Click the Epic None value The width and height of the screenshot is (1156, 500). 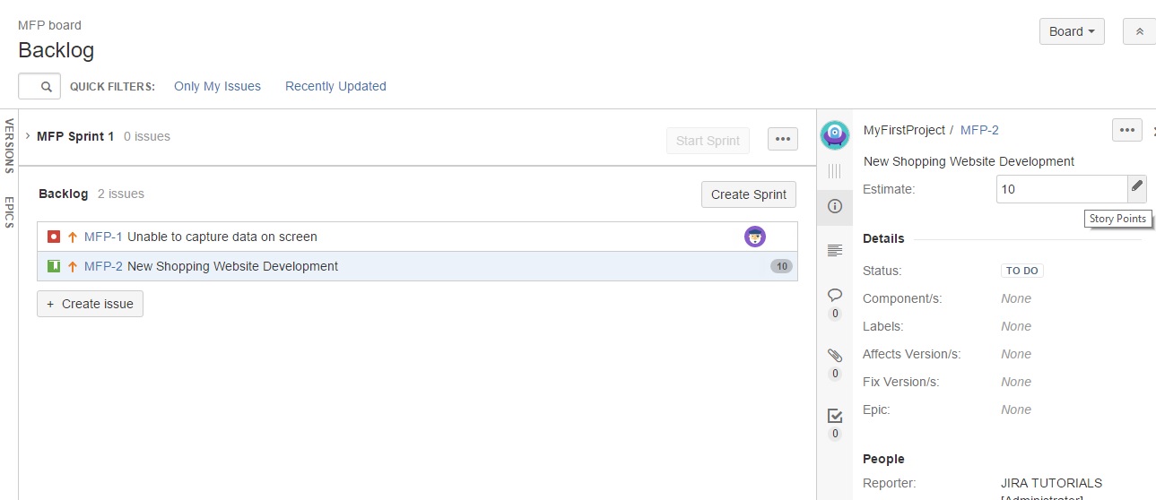pyautogui.click(x=1016, y=409)
